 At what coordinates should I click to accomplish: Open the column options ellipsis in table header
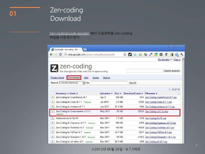pos(179,94)
